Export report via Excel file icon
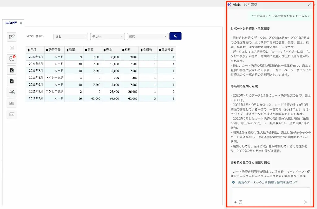 [12, 70]
